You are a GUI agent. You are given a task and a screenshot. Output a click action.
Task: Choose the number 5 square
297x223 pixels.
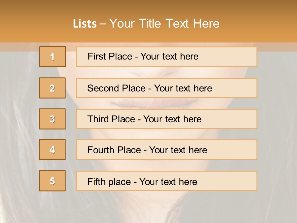point(52,181)
